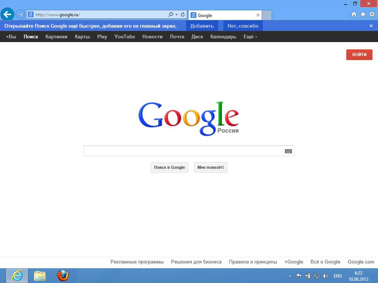Minimize the browser window
The width and height of the screenshot is (378, 283).
point(346,4)
